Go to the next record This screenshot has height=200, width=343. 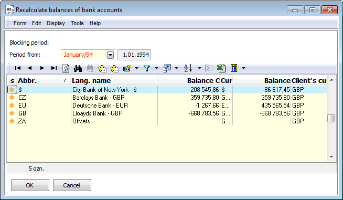[x=42, y=68]
